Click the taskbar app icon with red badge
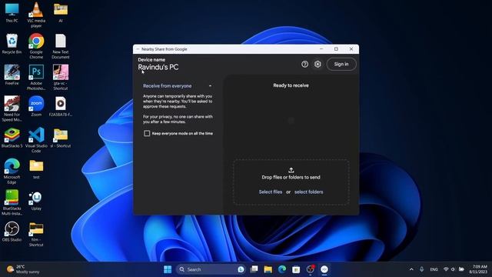Viewport: 492px width, 277px height. (x=311, y=269)
